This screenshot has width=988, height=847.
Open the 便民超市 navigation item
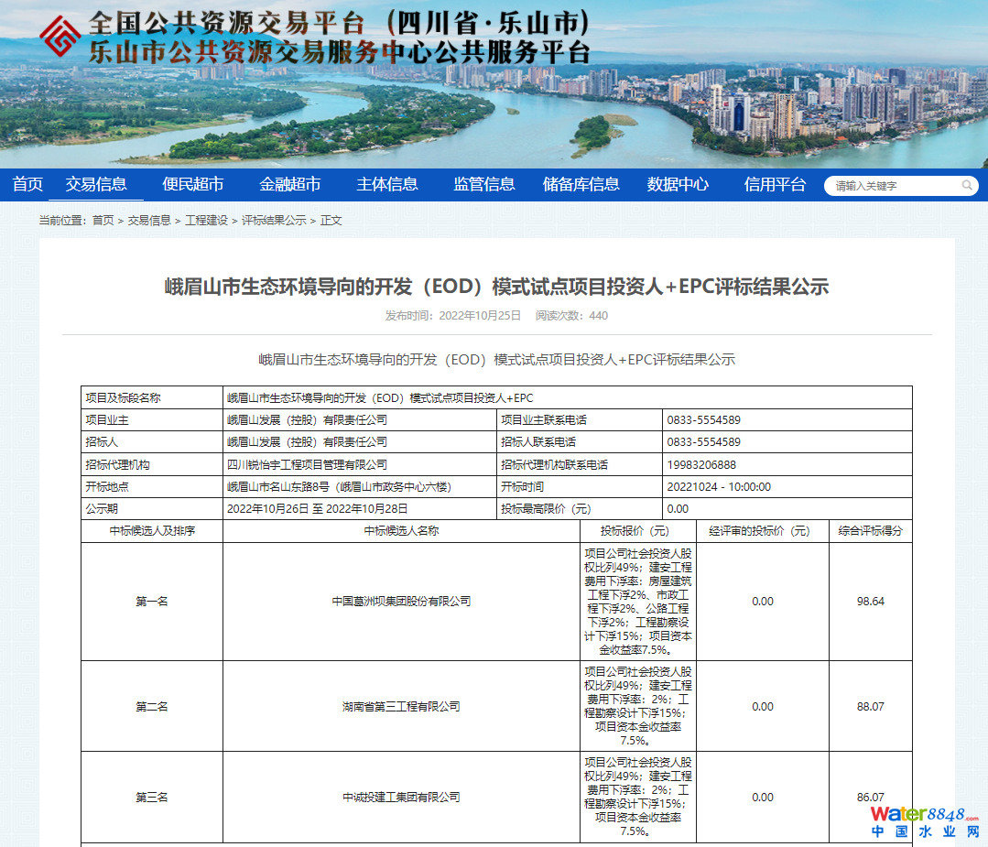tap(193, 184)
